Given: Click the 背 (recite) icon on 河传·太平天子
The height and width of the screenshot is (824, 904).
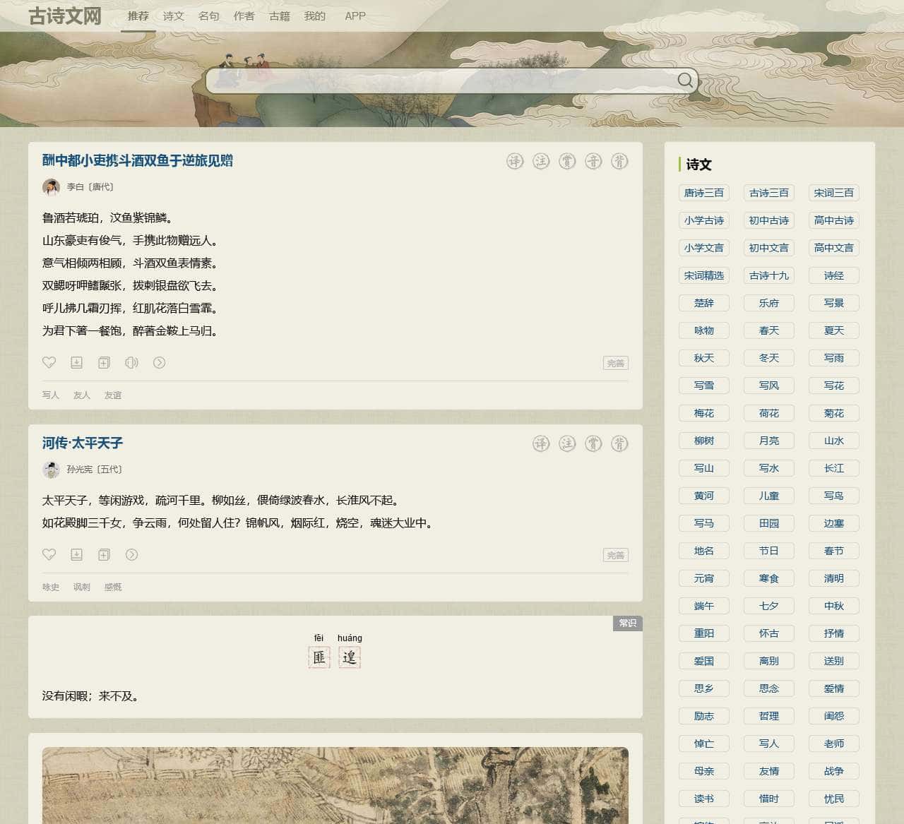Looking at the screenshot, I should pyautogui.click(x=621, y=443).
